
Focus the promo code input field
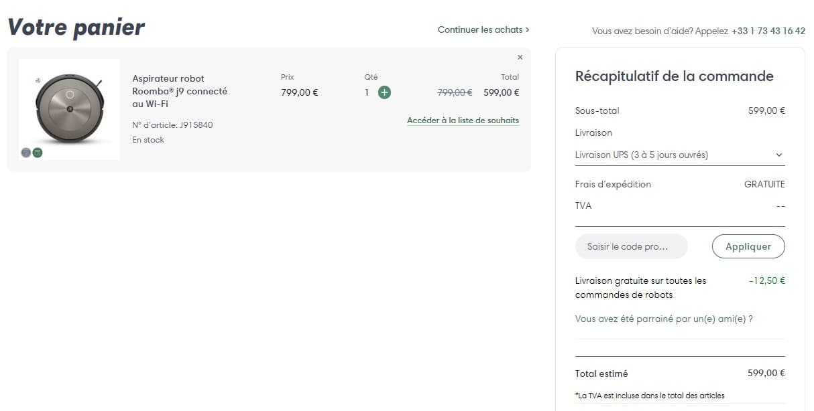click(631, 246)
